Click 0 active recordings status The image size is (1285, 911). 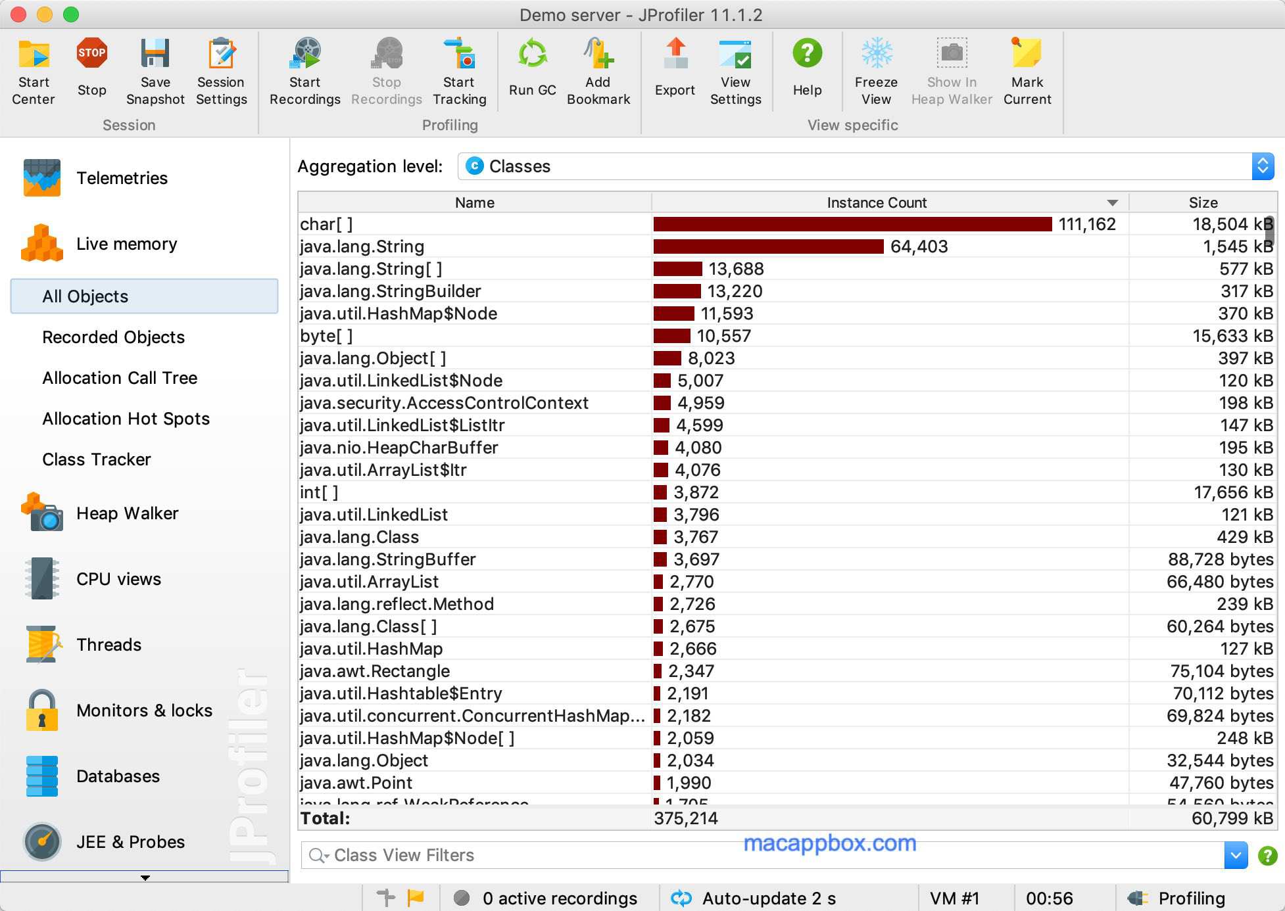(x=546, y=899)
